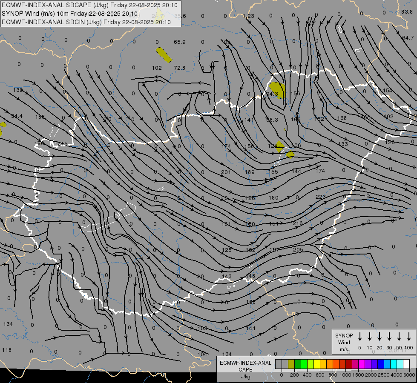
Task: Pick the deep blue swatch in CAPE legend
Action: [x=381, y=364]
